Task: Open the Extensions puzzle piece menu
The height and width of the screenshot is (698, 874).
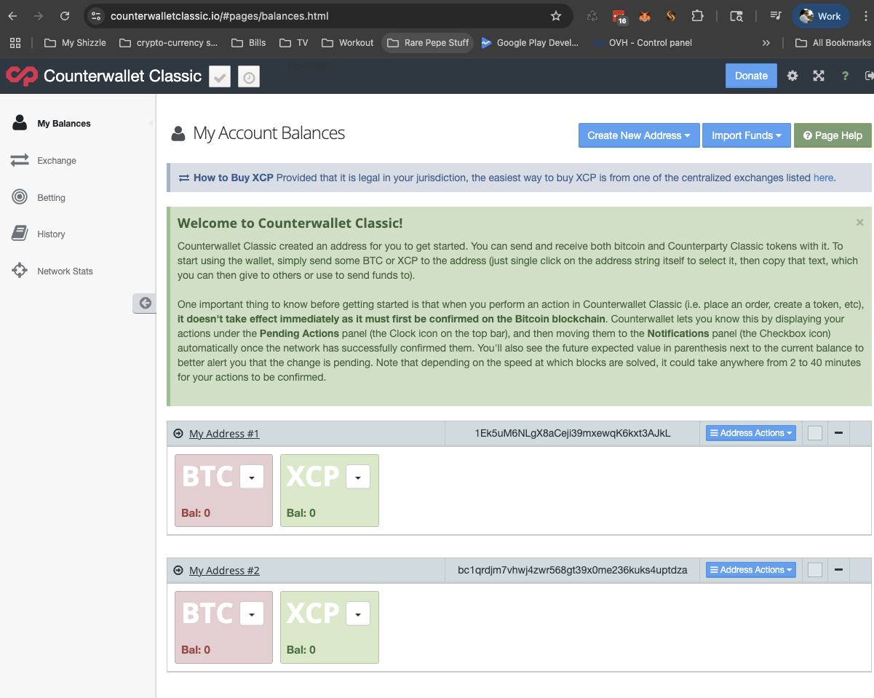Action: (697, 16)
